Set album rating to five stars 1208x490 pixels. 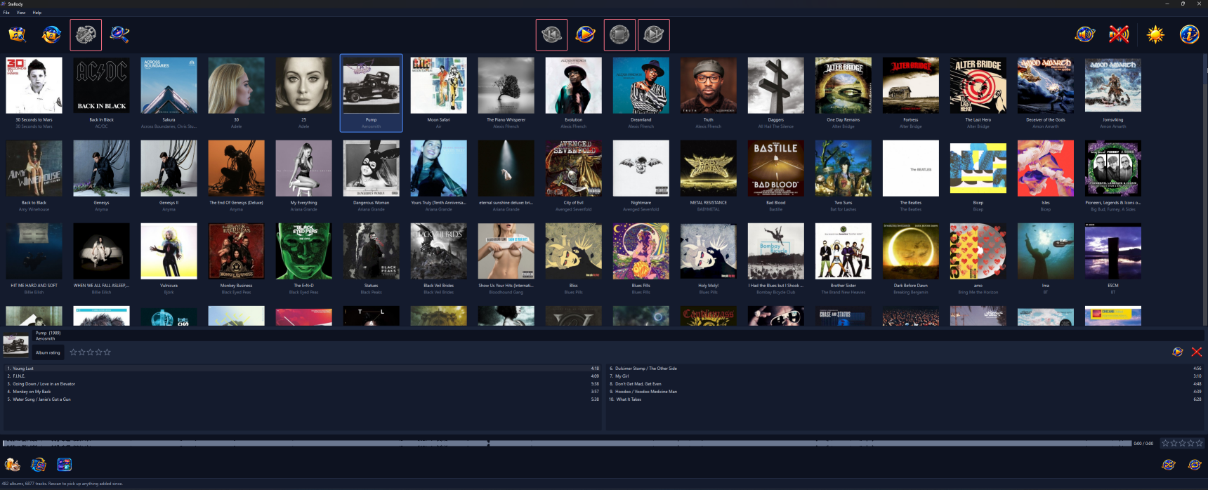click(x=107, y=352)
